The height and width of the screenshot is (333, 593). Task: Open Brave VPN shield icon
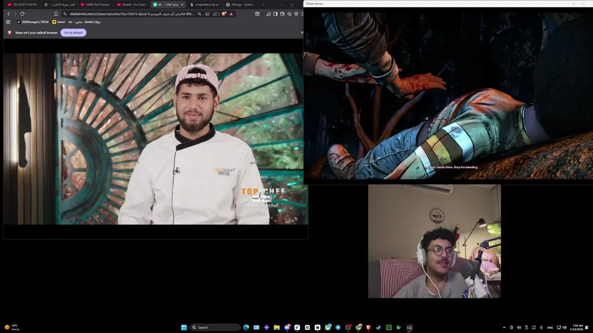(x=296, y=14)
